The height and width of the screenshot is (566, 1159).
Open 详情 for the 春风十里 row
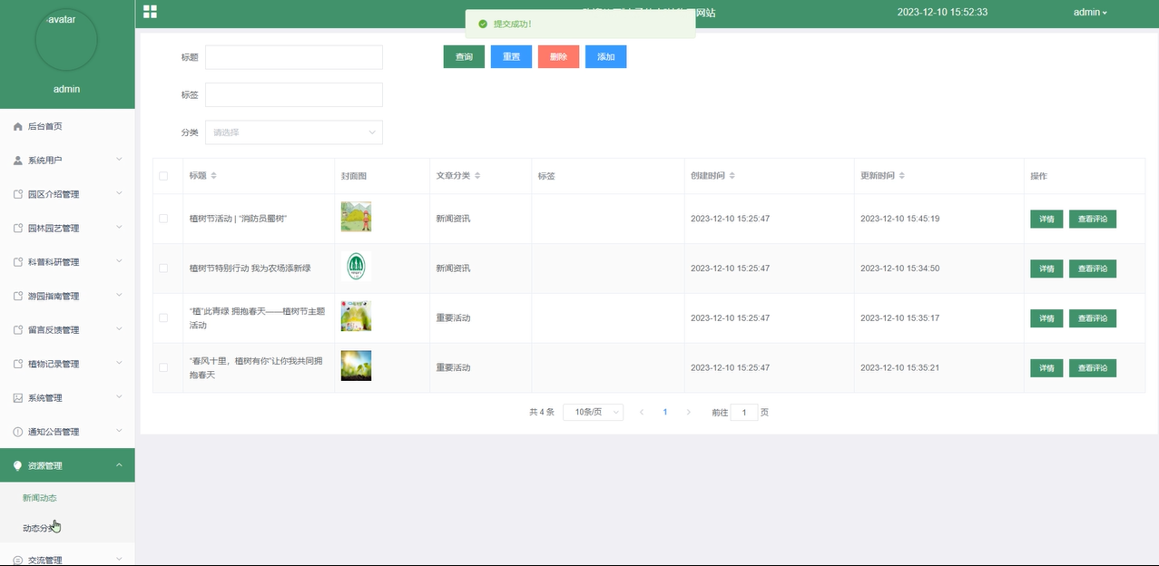(1046, 368)
